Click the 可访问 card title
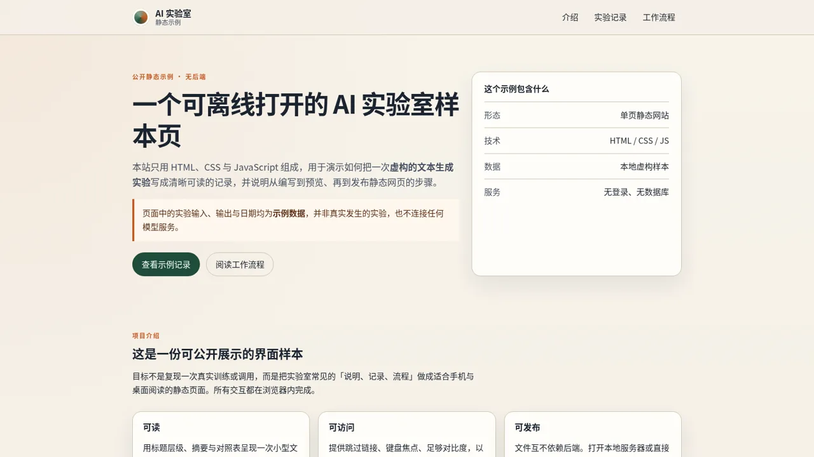 coord(341,427)
